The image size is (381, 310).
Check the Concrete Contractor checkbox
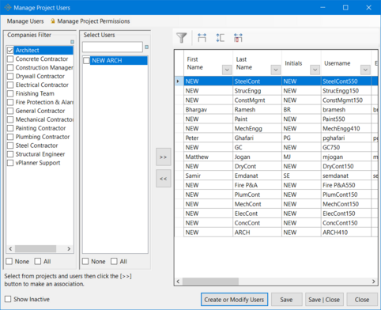pyautogui.click(x=10, y=59)
